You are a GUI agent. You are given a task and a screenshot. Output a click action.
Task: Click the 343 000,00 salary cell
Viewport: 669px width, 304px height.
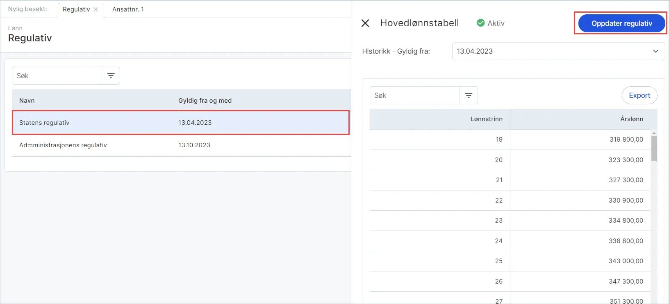(580, 261)
